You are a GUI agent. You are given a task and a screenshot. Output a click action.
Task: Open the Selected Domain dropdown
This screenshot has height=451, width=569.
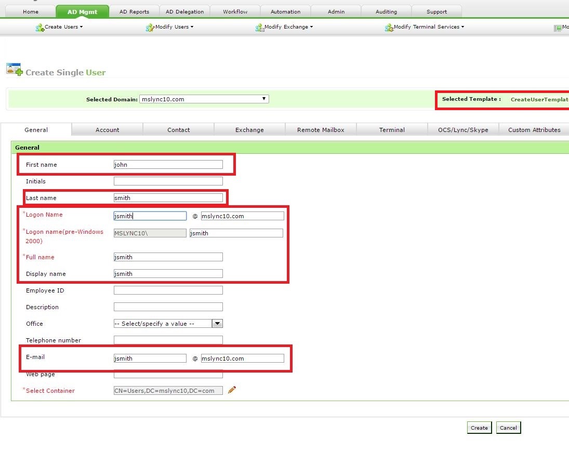(204, 99)
